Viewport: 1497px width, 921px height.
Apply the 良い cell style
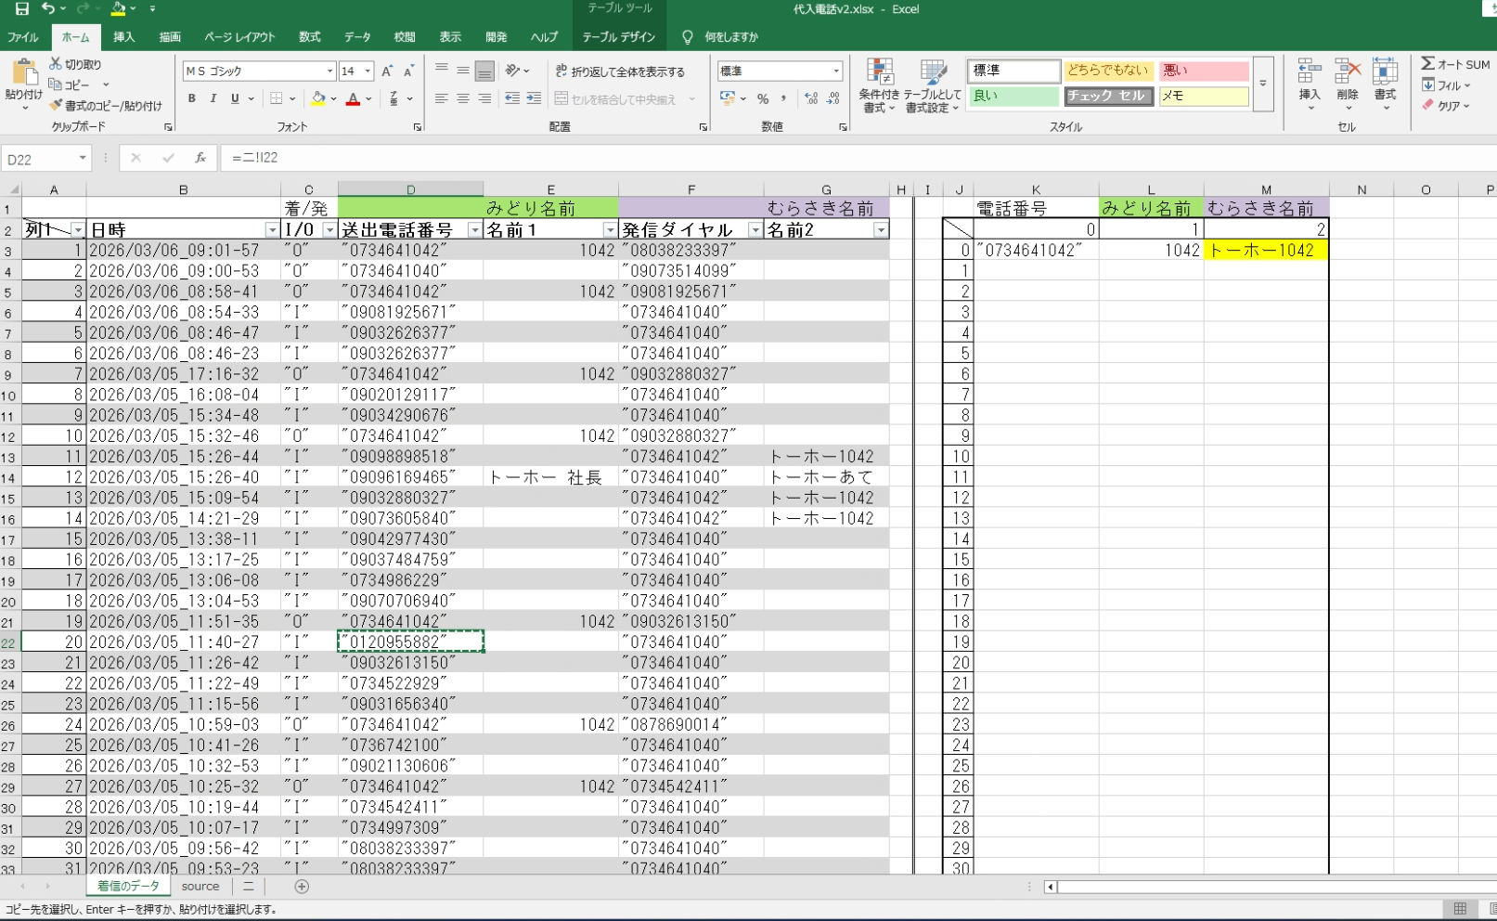[1013, 96]
